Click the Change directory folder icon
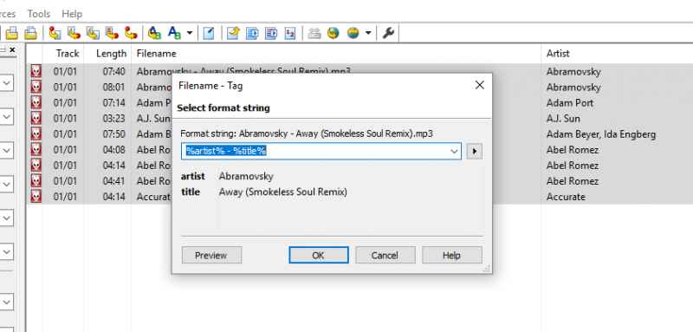The image size is (693, 332). tap(12, 33)
